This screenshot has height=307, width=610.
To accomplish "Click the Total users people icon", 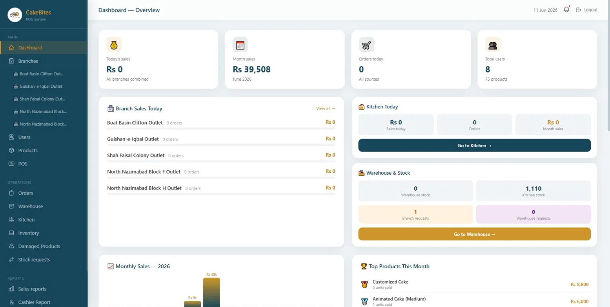I will coord(493,45).
